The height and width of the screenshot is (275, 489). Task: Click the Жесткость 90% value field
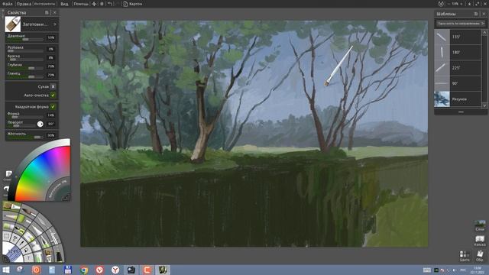[51, 135]
